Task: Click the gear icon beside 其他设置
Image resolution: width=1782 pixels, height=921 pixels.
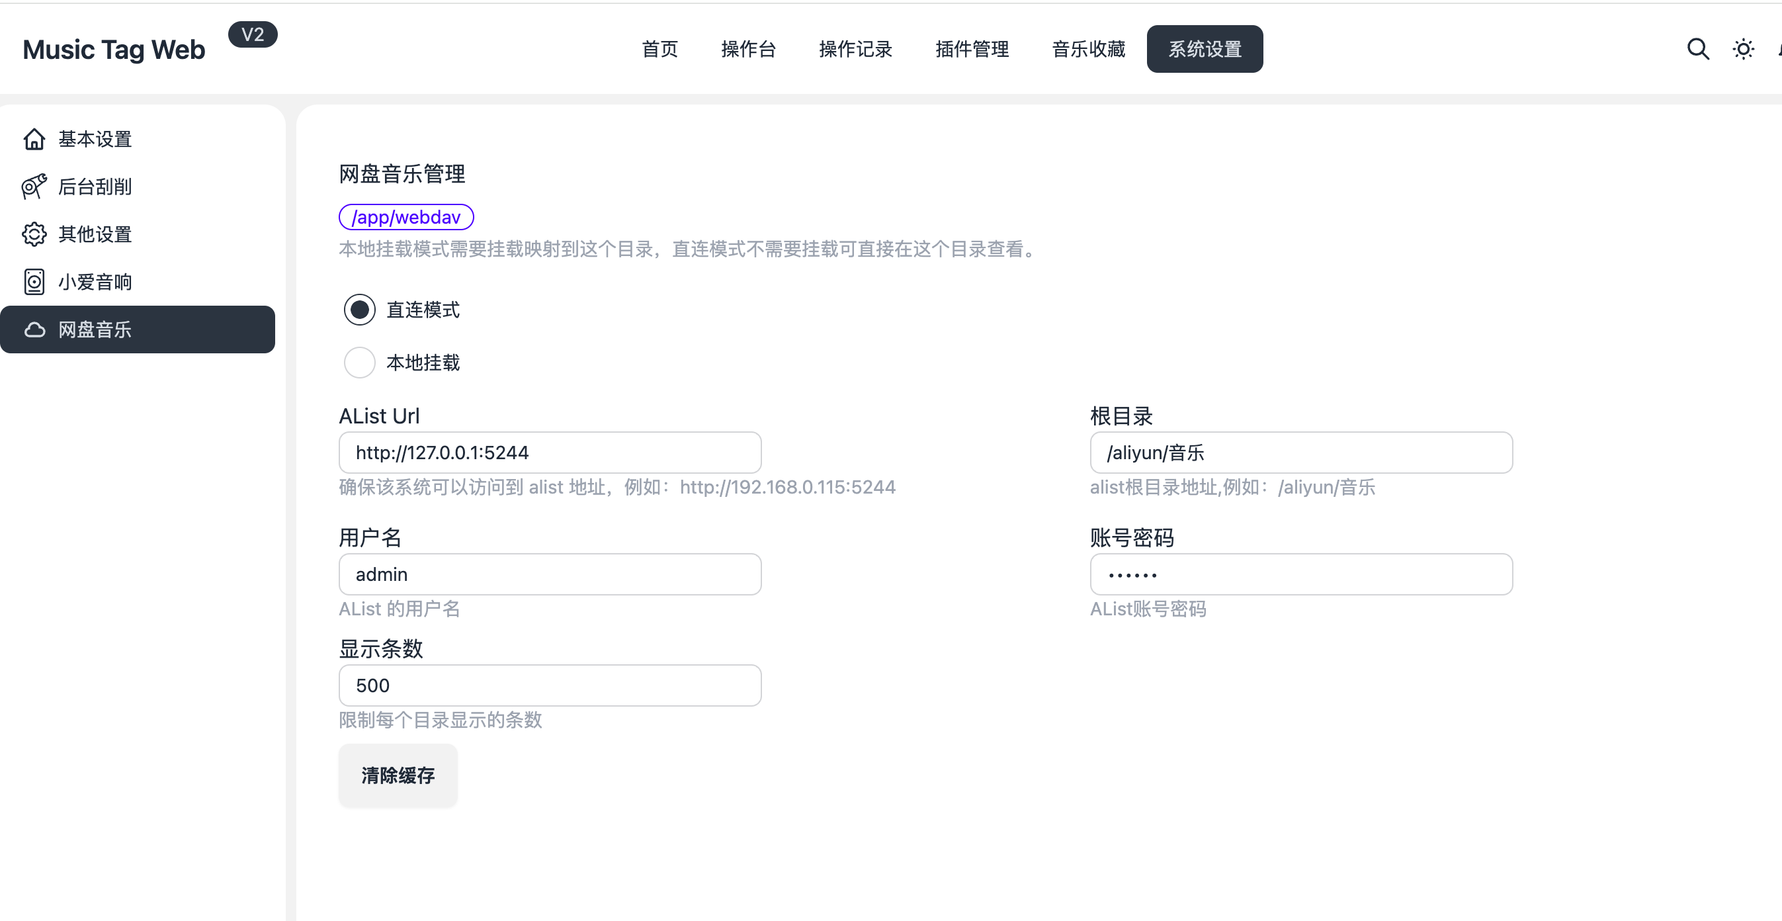Action: coord(34,235)
